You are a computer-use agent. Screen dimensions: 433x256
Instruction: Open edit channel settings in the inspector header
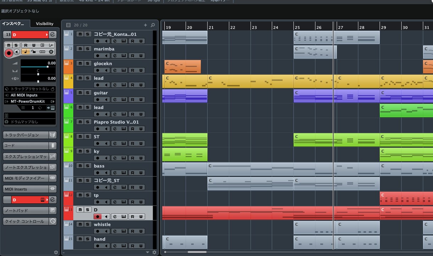coord(53,34)
